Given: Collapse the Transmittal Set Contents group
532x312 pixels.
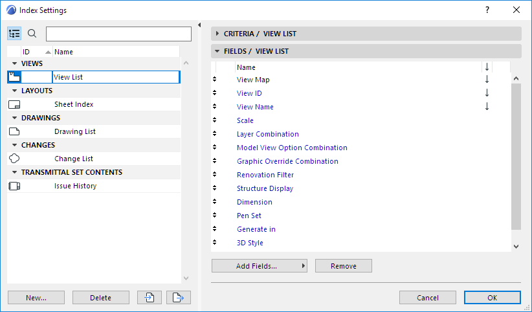Looking at the screenshot, I should 14,172.
